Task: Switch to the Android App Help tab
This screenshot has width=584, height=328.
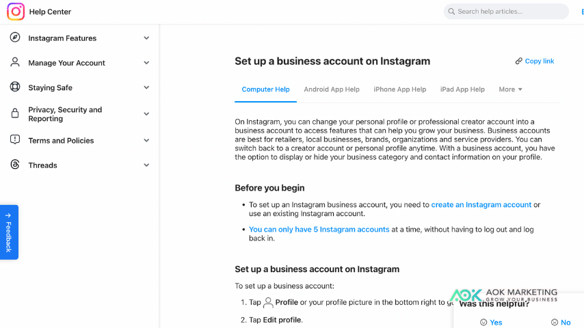Action: pos(332,90)
